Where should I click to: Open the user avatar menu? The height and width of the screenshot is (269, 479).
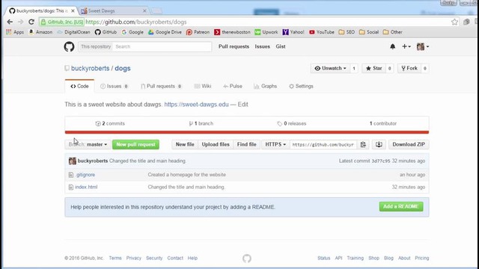point(423,46)
